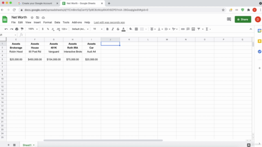Expand the merge cells dropdown arrow
Image resolution: width=262 pixels, height=147 pixels.
tap(146, 29)
